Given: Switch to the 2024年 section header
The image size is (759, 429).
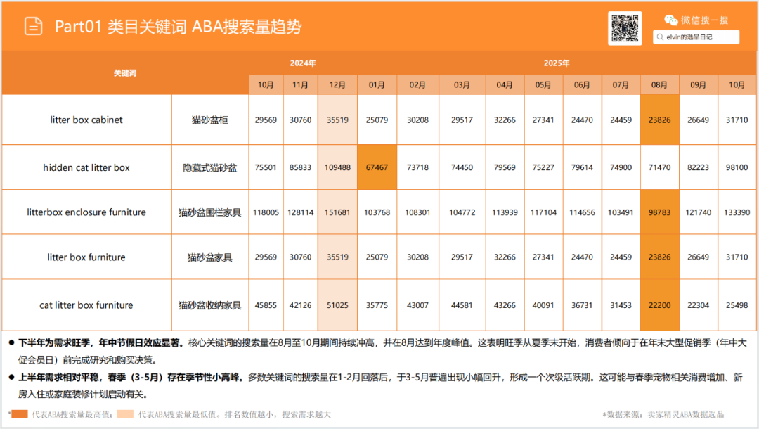Looking at the screenshot, I should [304, 63].
